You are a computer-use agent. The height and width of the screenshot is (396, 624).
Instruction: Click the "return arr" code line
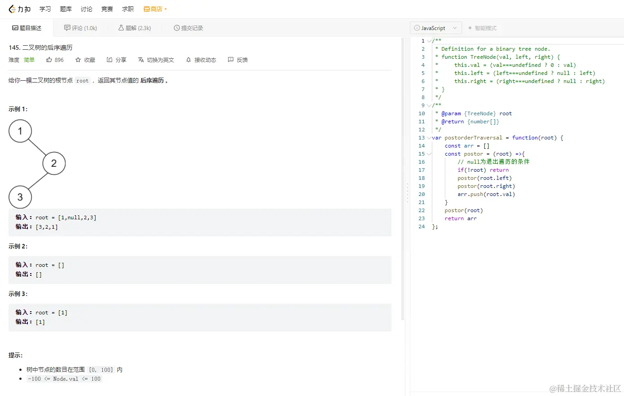pyautogui.click(x=461, y=218)
